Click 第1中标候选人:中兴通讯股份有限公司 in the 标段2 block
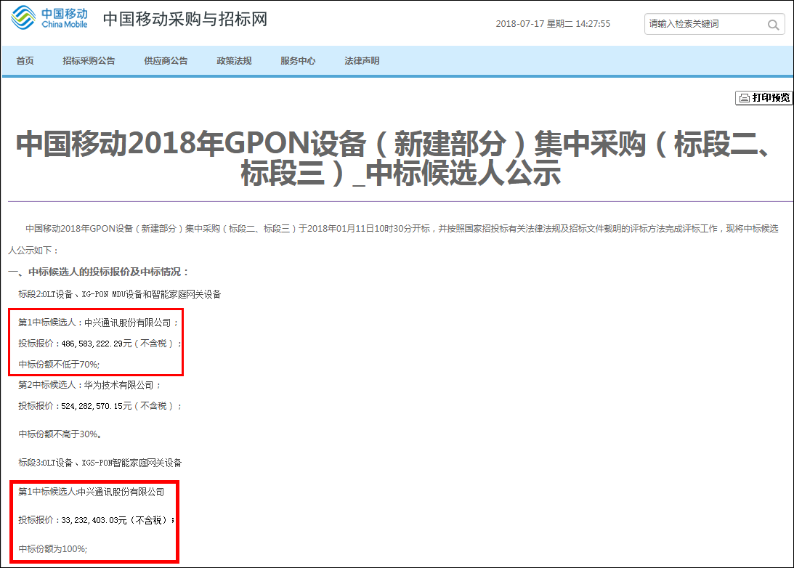This screenshot has width=794, height=568. tap(98, 322)
